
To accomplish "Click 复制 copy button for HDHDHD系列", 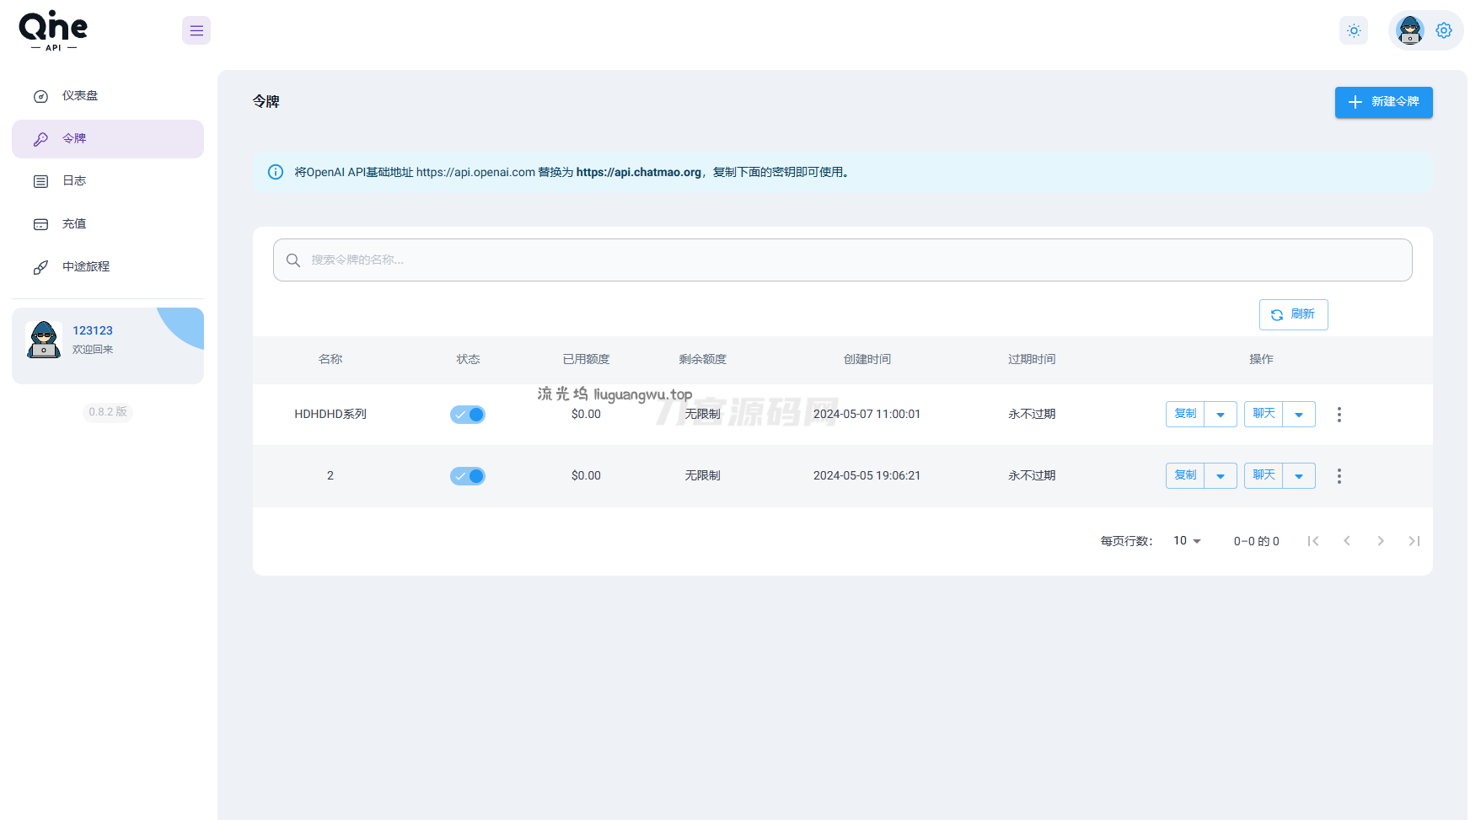I will coord(1185,414).
